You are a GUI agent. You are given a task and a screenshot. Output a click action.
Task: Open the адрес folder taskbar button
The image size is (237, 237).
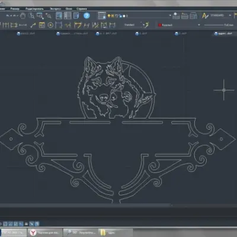coord(116,232)
